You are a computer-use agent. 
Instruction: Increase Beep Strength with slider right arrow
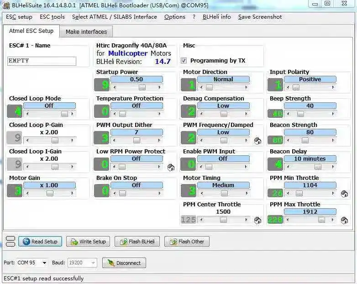click(x=333, y=114)
